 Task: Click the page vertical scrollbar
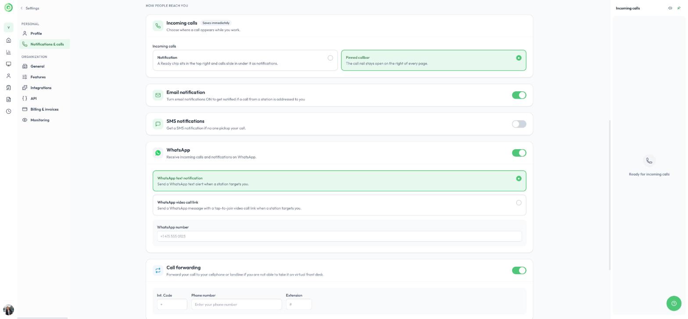click(610, 195)
